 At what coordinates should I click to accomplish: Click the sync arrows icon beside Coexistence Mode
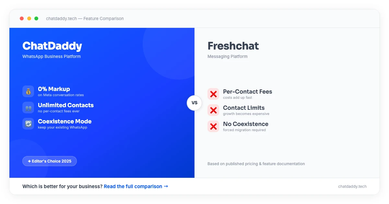pos(28,124)
